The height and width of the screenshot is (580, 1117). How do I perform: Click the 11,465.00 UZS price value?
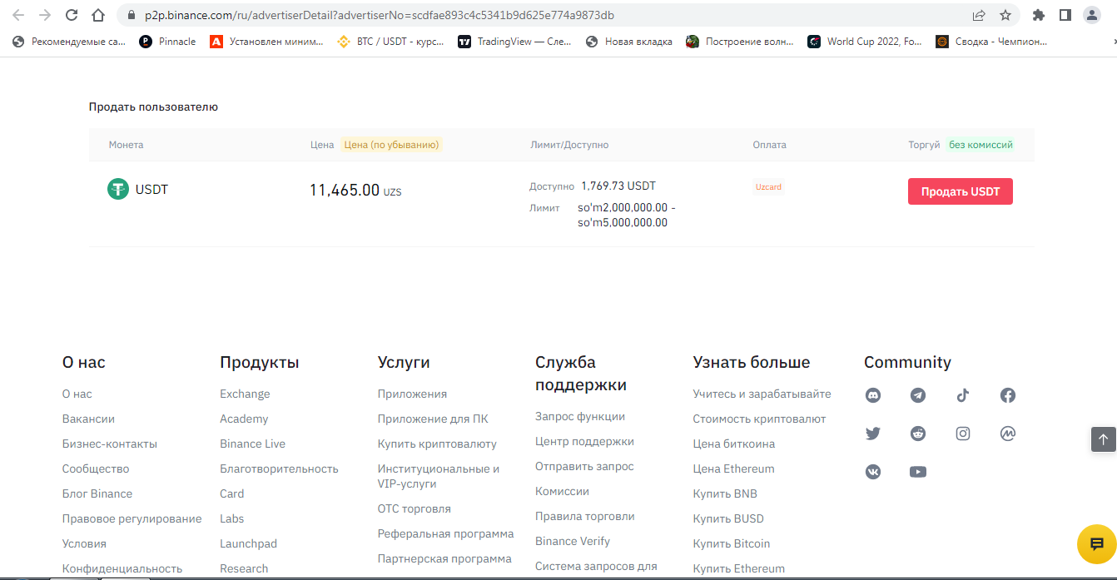click(x=355, y=191)
